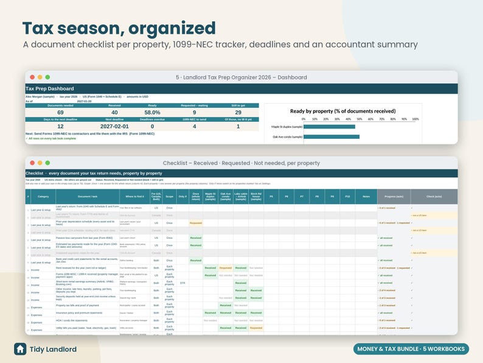
Task: Click the Ready value 58.0%
Action: click(152, 113)
